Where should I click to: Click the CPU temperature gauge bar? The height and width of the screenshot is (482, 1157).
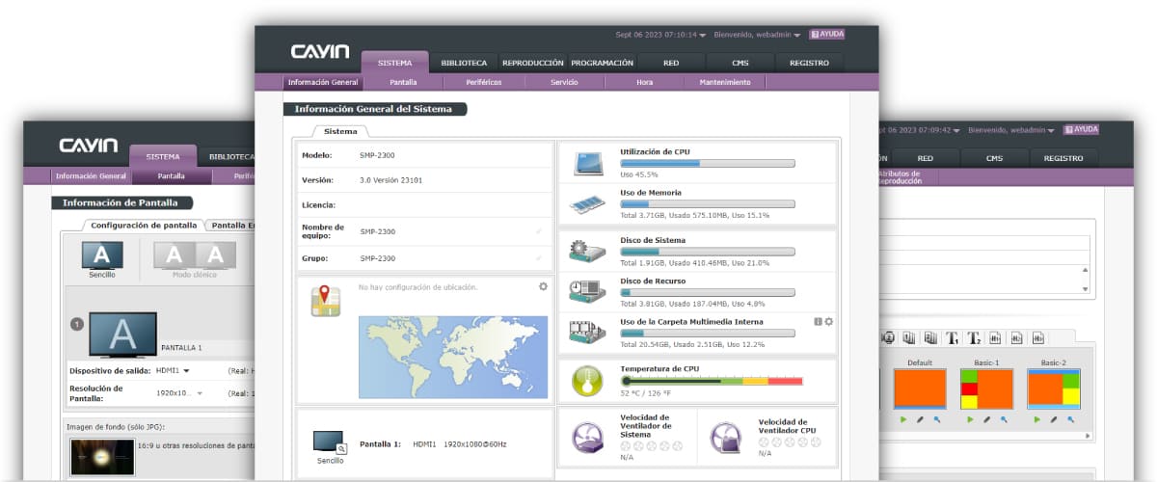pos(712,381)
